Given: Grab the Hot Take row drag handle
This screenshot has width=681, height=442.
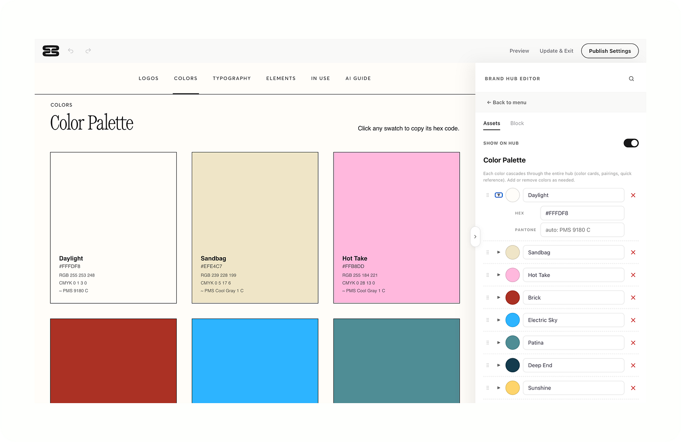Looking at the screenshot, I should [x=488, y=275].
